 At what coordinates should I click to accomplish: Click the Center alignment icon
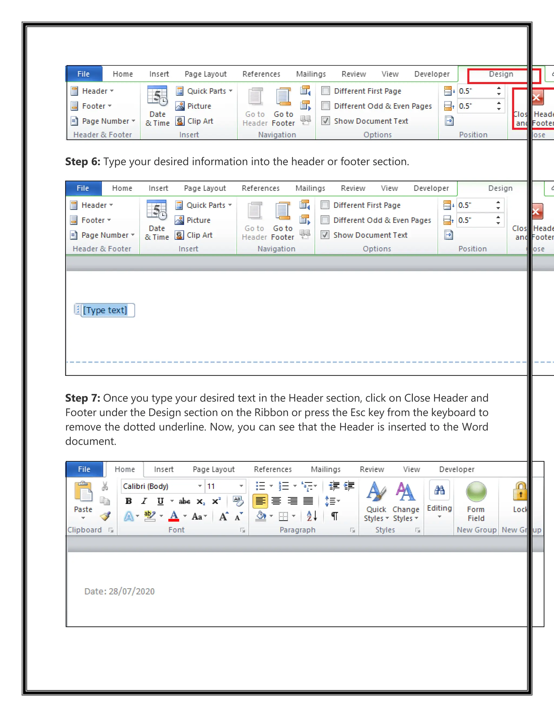tap(276, 501)
